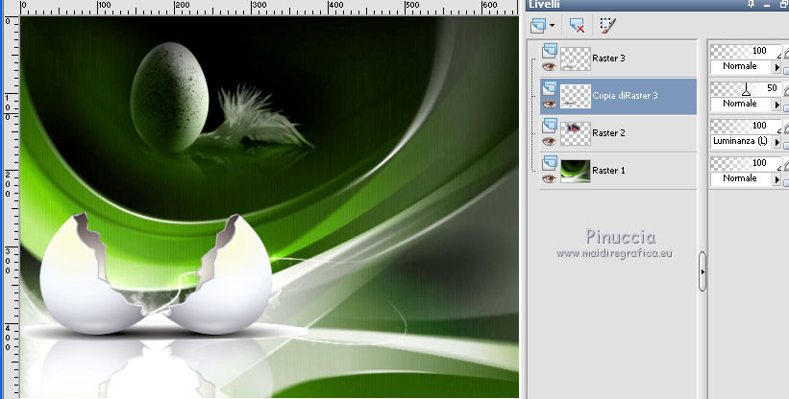
Task: Select the Copia diRaster 3 thumbnail
Action: pos(575,96)
